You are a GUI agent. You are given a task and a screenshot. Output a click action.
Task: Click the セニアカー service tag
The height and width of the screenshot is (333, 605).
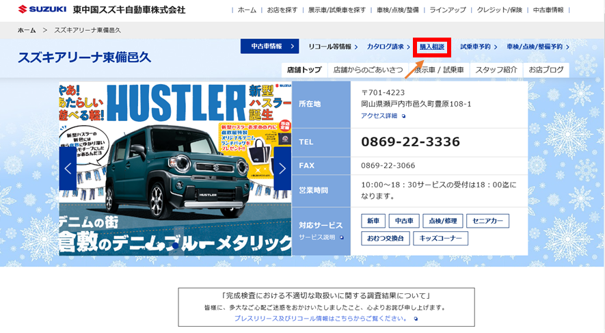click(x=487, y=221)
